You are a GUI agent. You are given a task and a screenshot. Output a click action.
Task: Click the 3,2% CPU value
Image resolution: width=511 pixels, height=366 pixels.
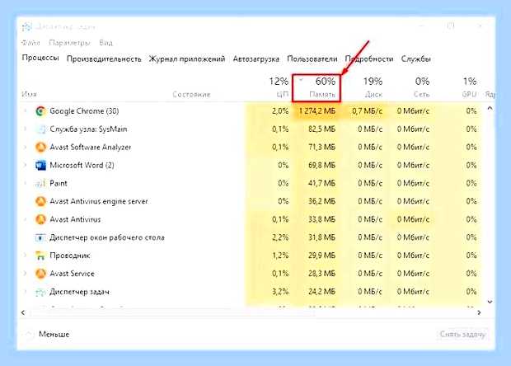click(x=280, y=292)
